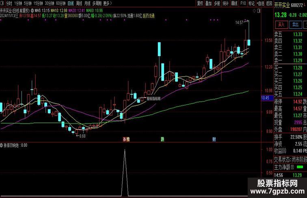Click the 返回 back button
The height and width of the screenshot is (198, 307).
click(269, 3)
